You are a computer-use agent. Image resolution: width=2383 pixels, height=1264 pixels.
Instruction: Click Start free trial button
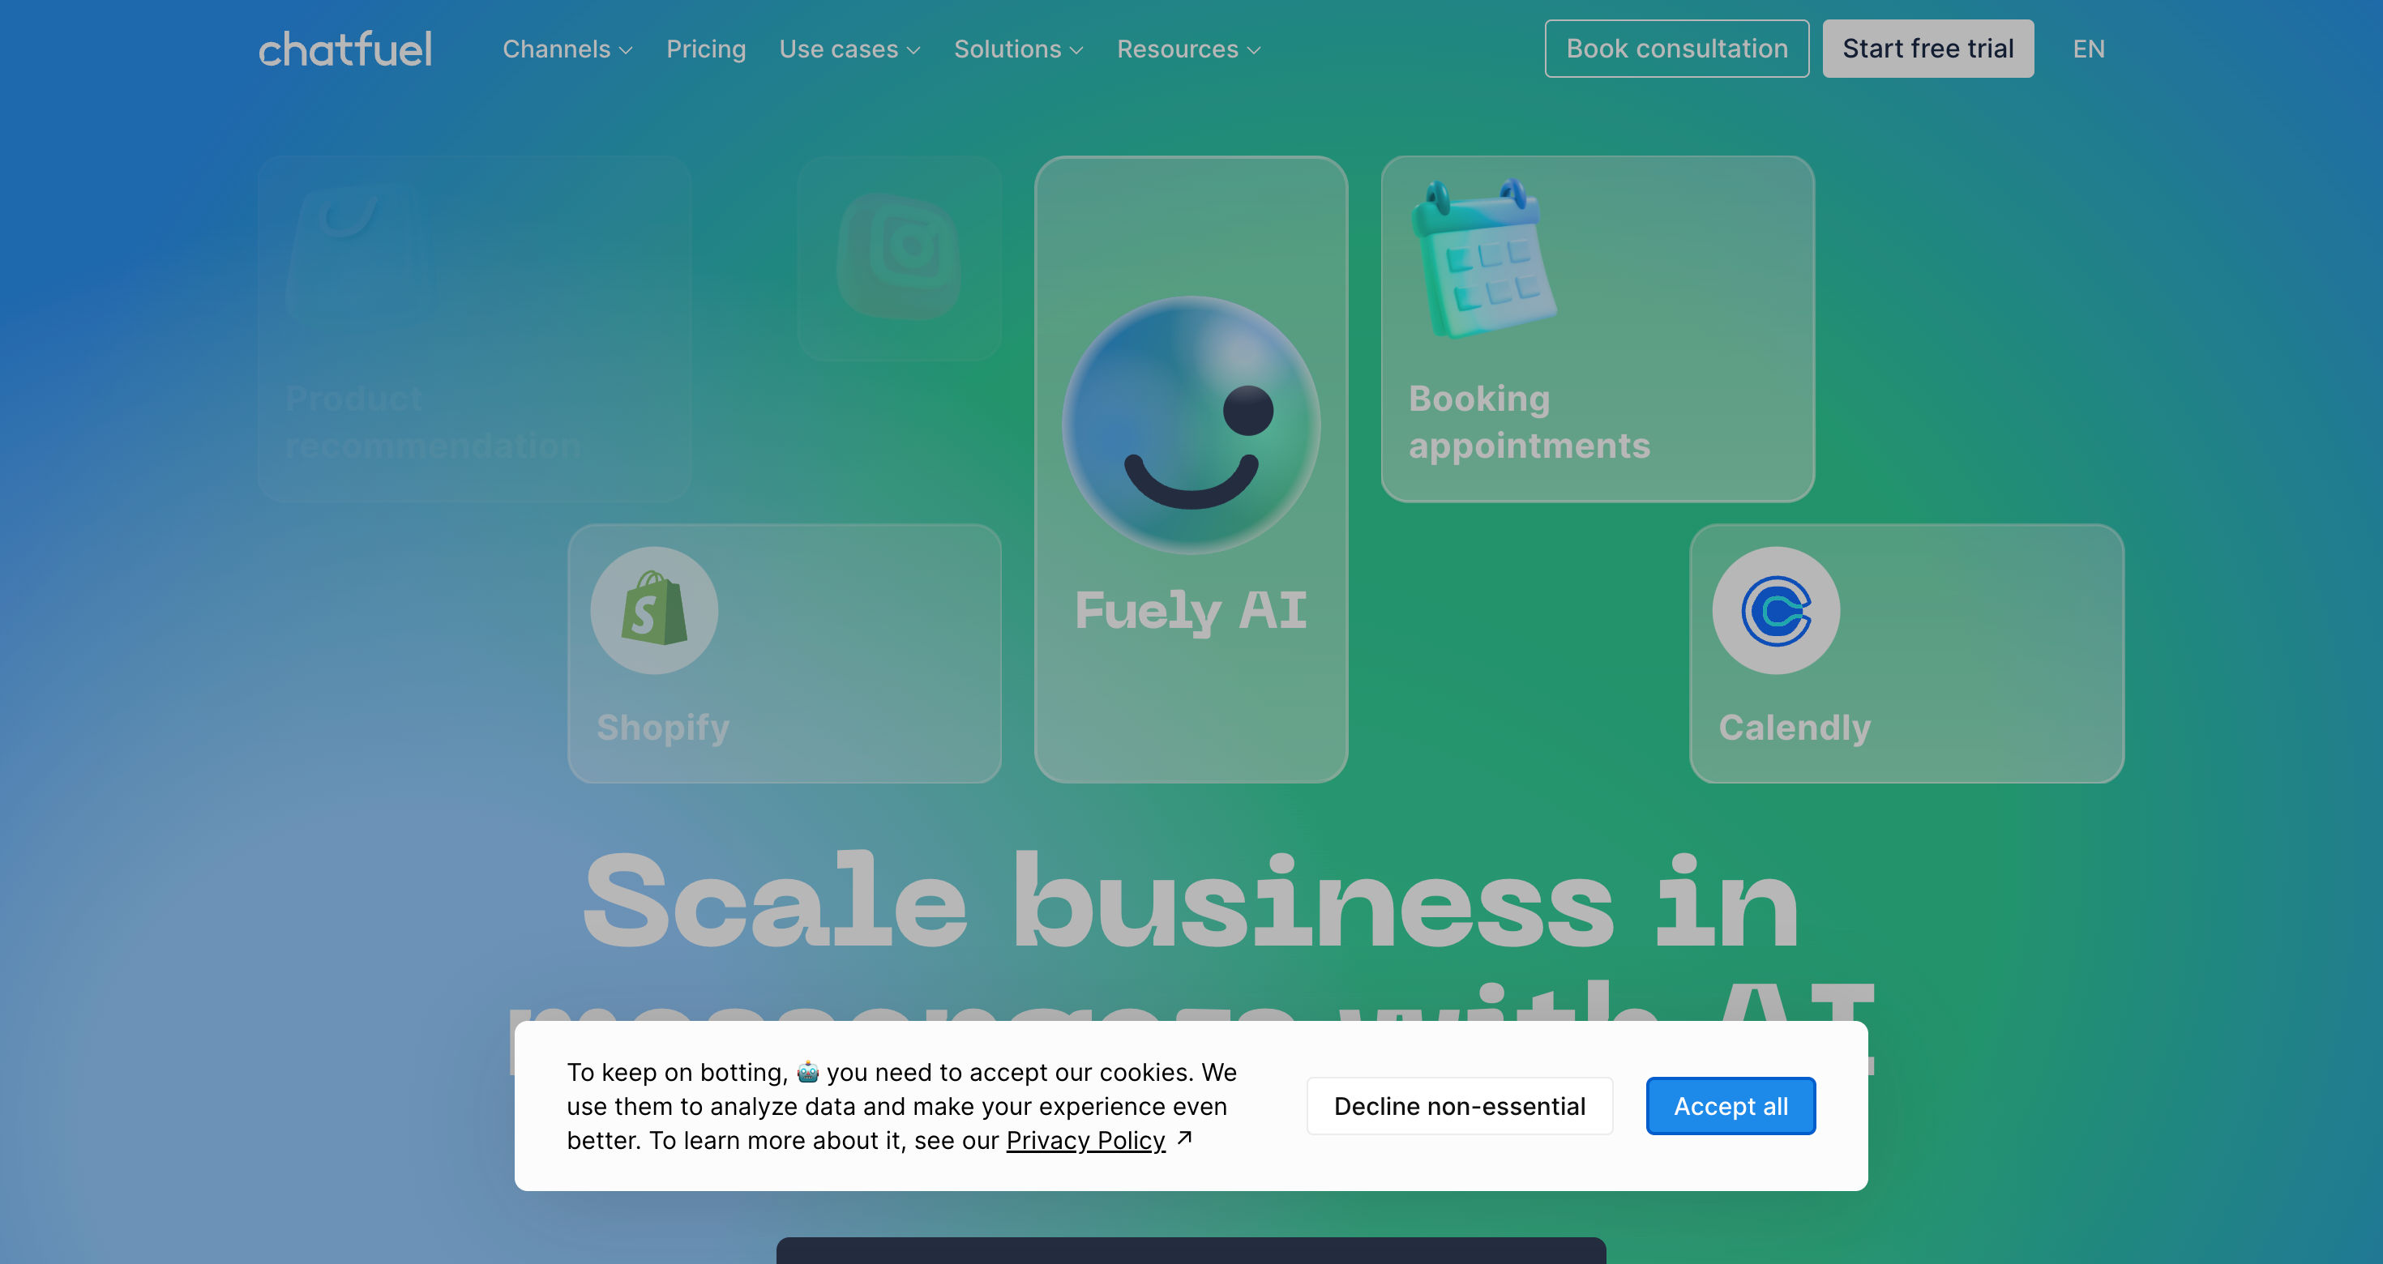[1927, 49]
